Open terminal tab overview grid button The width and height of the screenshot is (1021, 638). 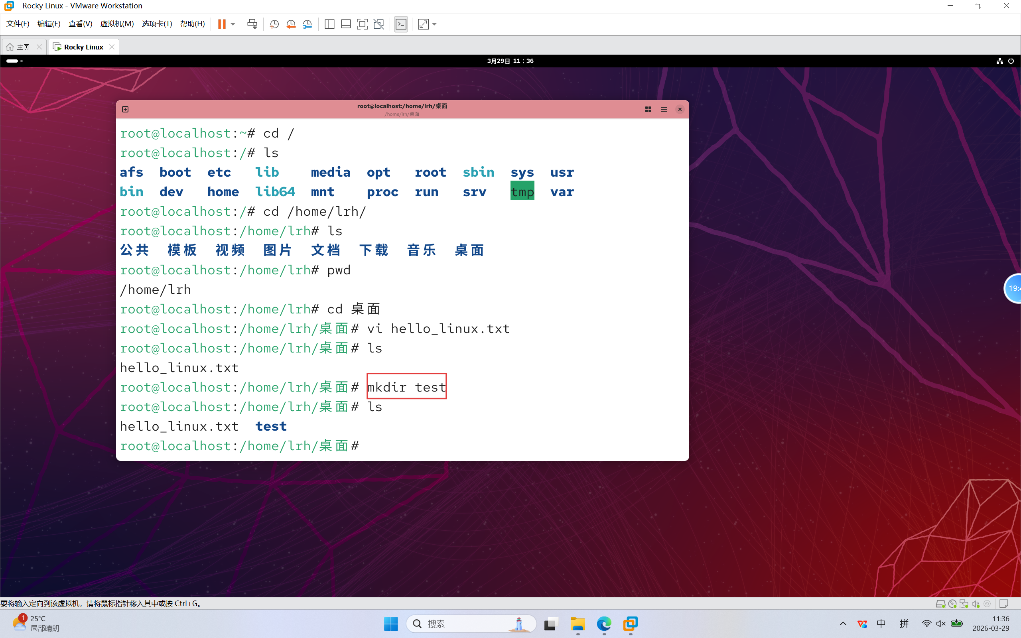click(648, 109)
